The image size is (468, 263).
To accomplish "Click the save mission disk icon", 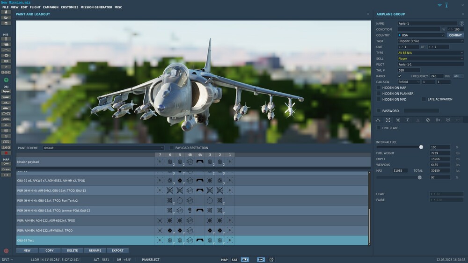I will click(x=6, y=23).
